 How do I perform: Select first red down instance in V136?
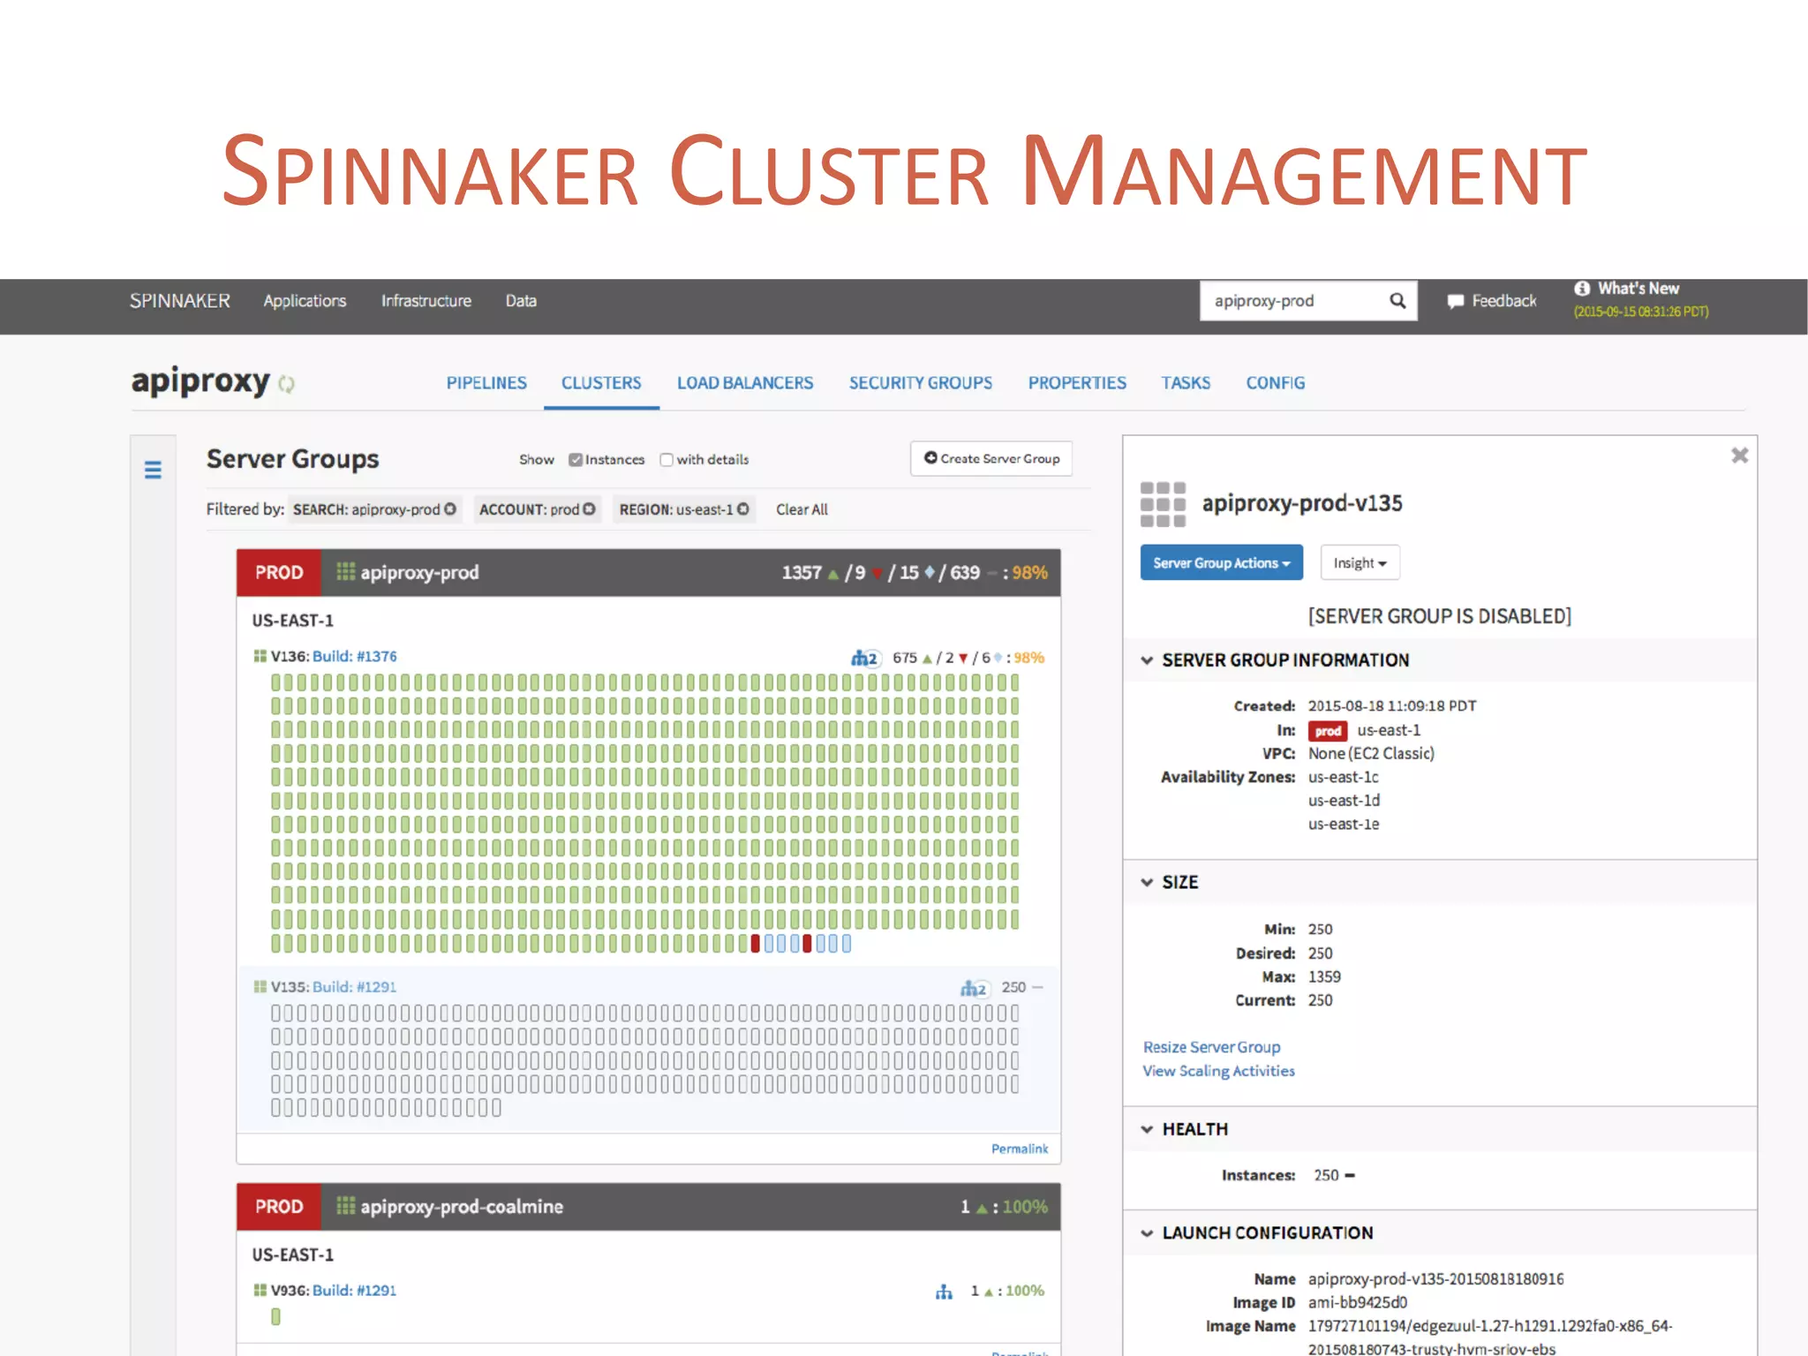[x=755, y=944]
